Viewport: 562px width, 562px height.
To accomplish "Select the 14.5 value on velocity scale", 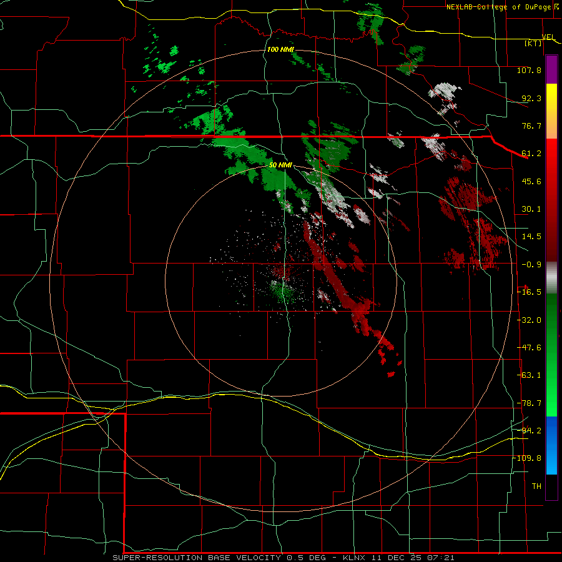I will coord(531,237).
